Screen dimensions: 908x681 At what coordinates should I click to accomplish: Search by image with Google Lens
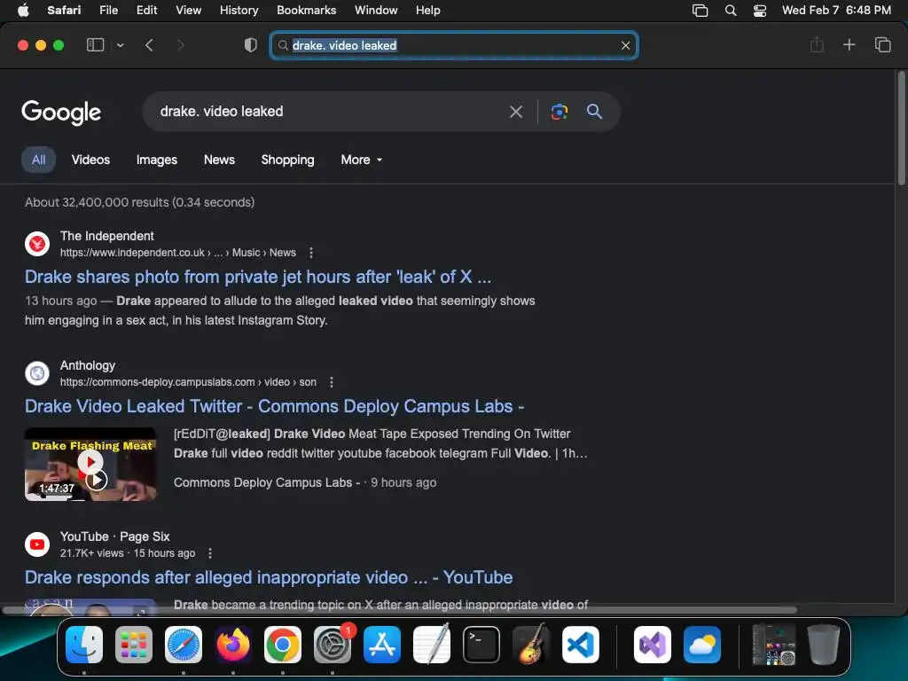point(559,112)
